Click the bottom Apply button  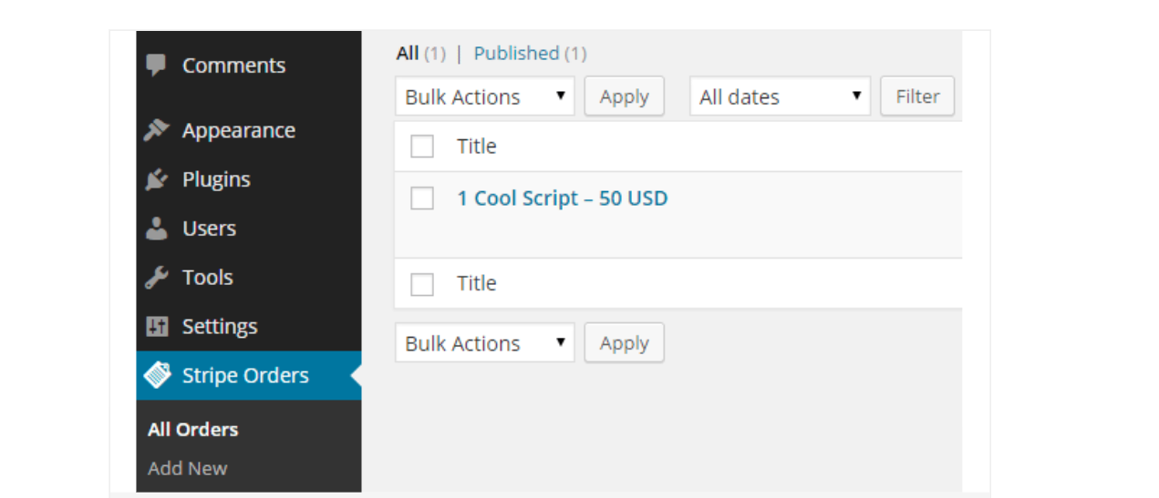624,343
